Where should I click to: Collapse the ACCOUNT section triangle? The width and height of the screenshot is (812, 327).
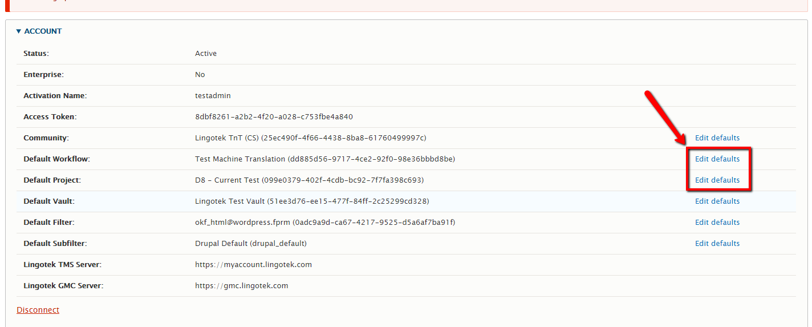point(19,31)
